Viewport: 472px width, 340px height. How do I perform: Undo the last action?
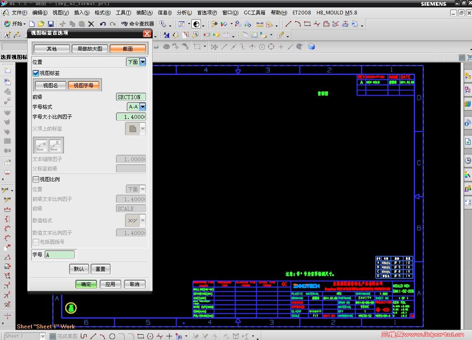coord(103,24)
